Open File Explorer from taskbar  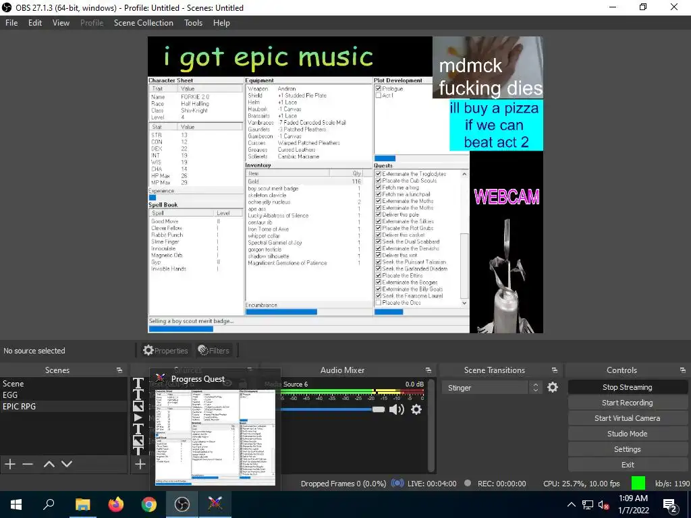tap(82, 505)
